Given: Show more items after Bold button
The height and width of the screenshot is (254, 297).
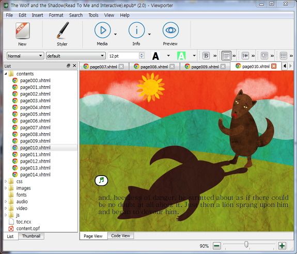Looking at the screenshot, I should click(215, 56).
